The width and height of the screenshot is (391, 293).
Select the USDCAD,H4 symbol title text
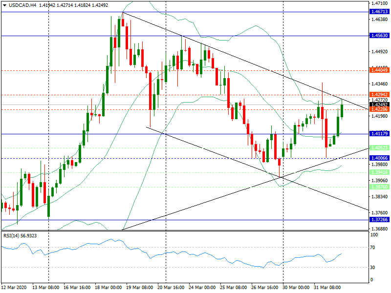click(22, 5)
